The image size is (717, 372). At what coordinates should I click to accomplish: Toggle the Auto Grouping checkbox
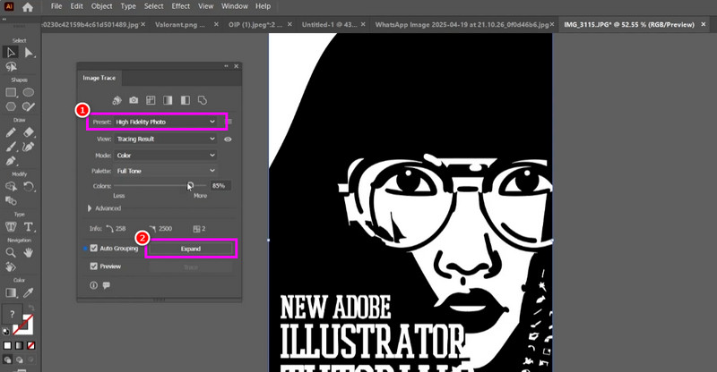pos(94,248)
